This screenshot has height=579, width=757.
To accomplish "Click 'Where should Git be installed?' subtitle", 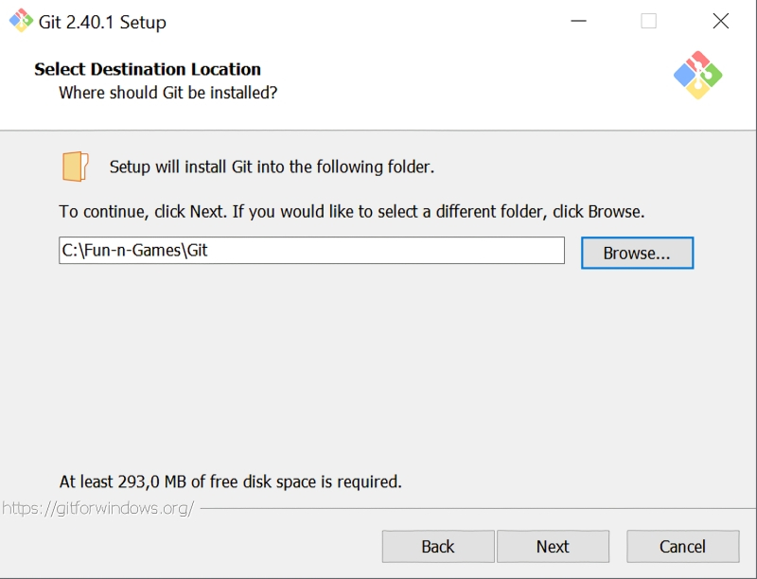I will [x=168, y=93].
